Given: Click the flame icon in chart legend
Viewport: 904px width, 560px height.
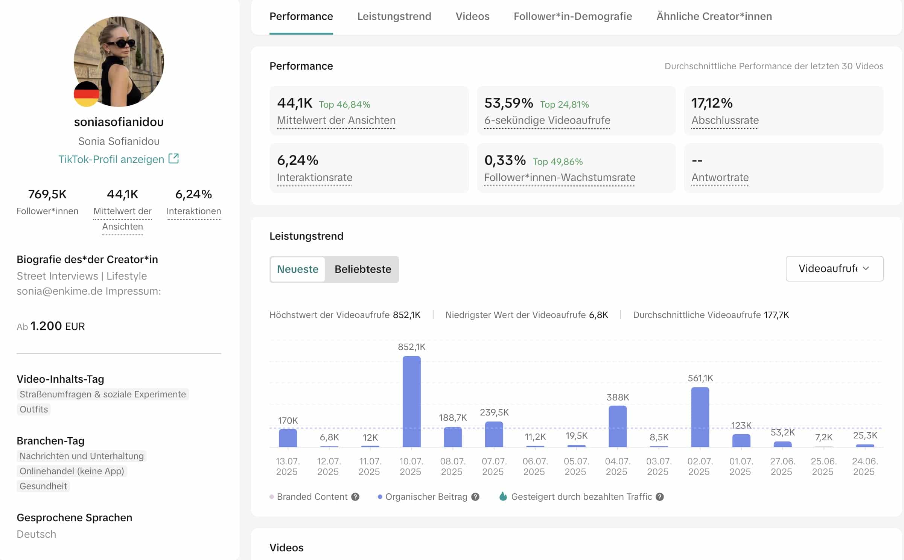Looking at the screenshot, I should coord(503,496).
